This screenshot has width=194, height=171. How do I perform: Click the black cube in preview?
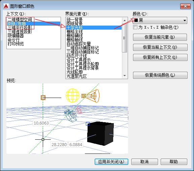pyautogui.click(x=100, y=134)
